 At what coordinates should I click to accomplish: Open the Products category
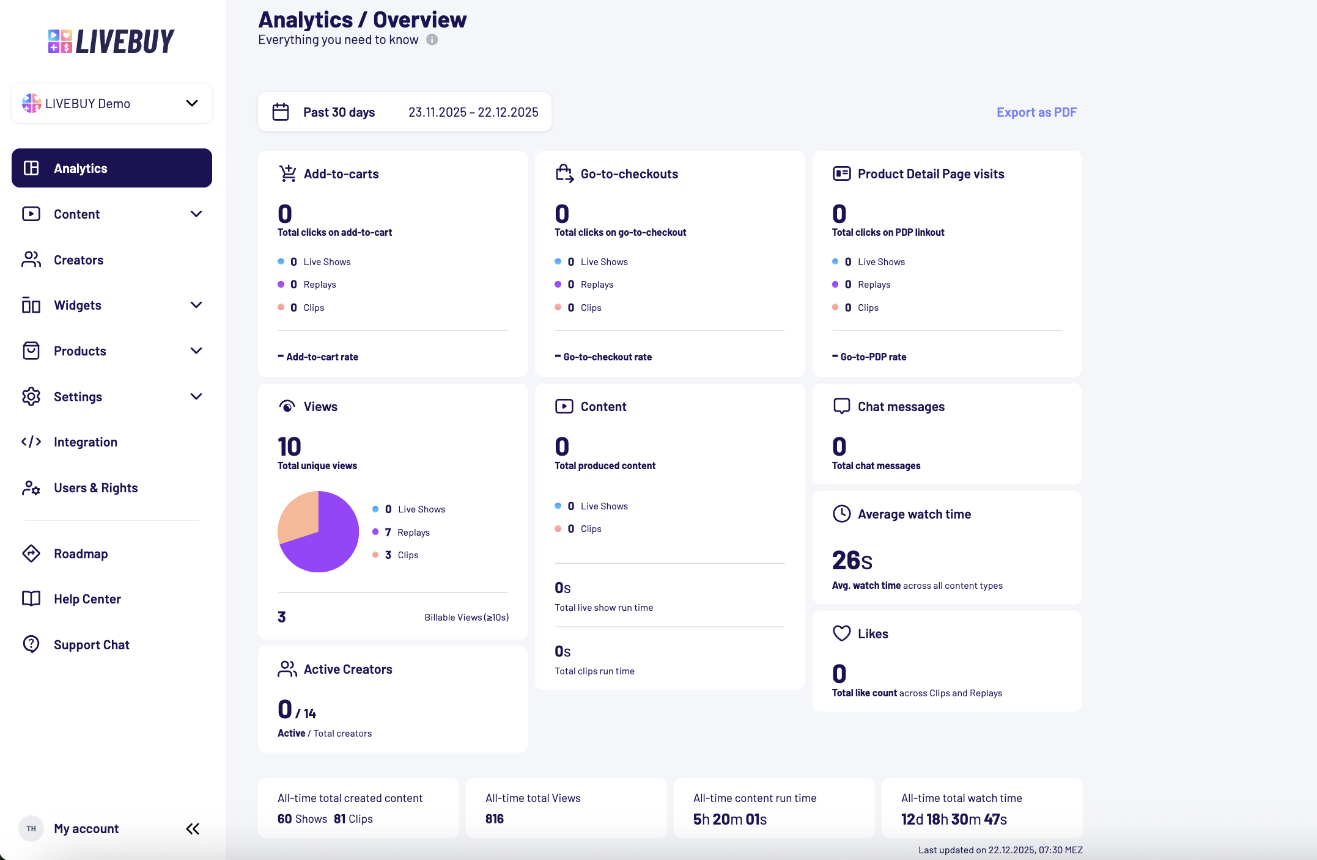coord(196,351)
